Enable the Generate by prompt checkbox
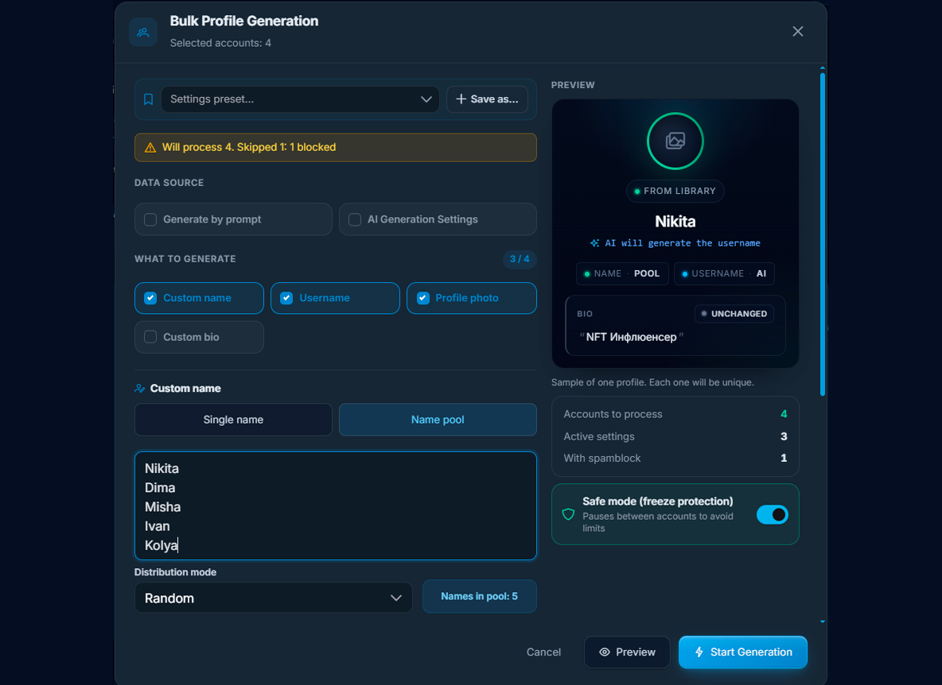Viewport: 942px width, 685px height. (150, 219)
